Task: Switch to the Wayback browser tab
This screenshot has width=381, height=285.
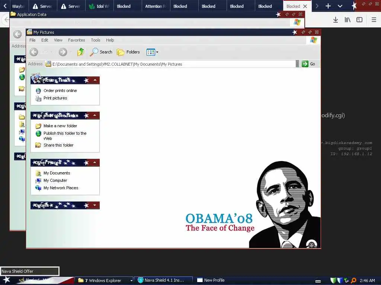Action: [19, 6]
